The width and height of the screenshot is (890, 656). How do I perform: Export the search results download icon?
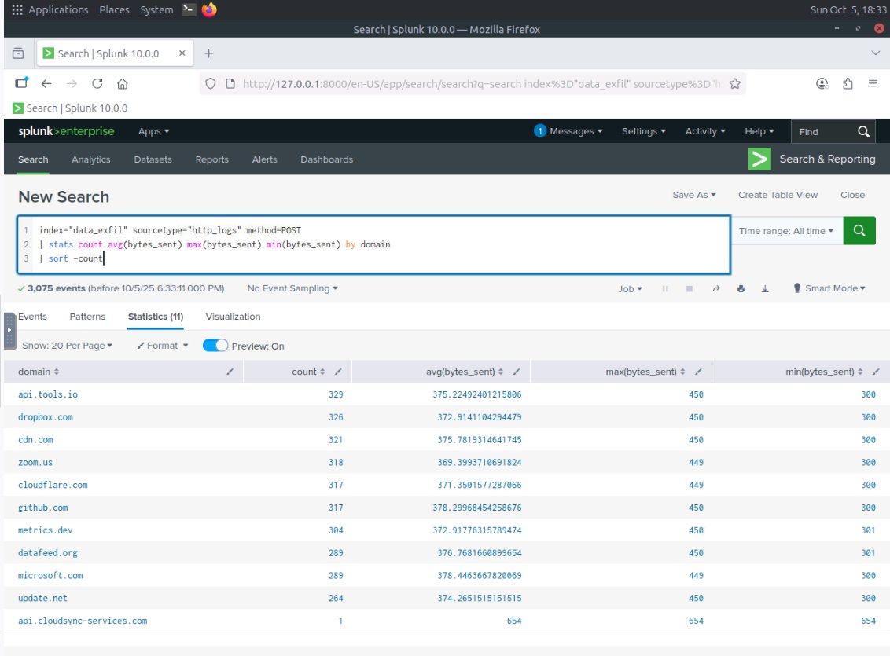pos(765,288)
